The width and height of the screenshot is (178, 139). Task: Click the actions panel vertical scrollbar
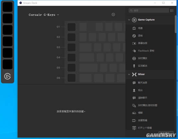[176, 24]
